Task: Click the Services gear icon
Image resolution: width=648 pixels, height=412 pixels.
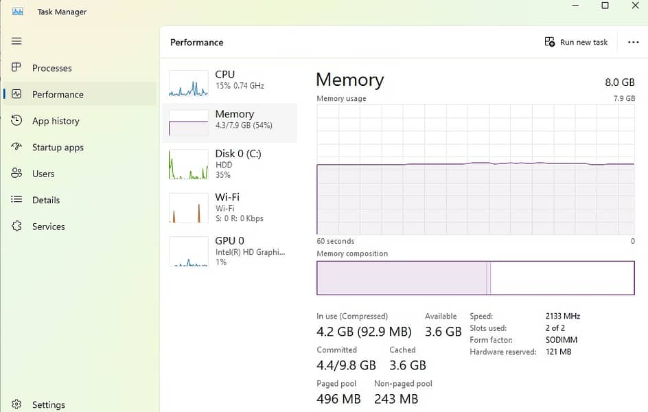Action: 16,227
